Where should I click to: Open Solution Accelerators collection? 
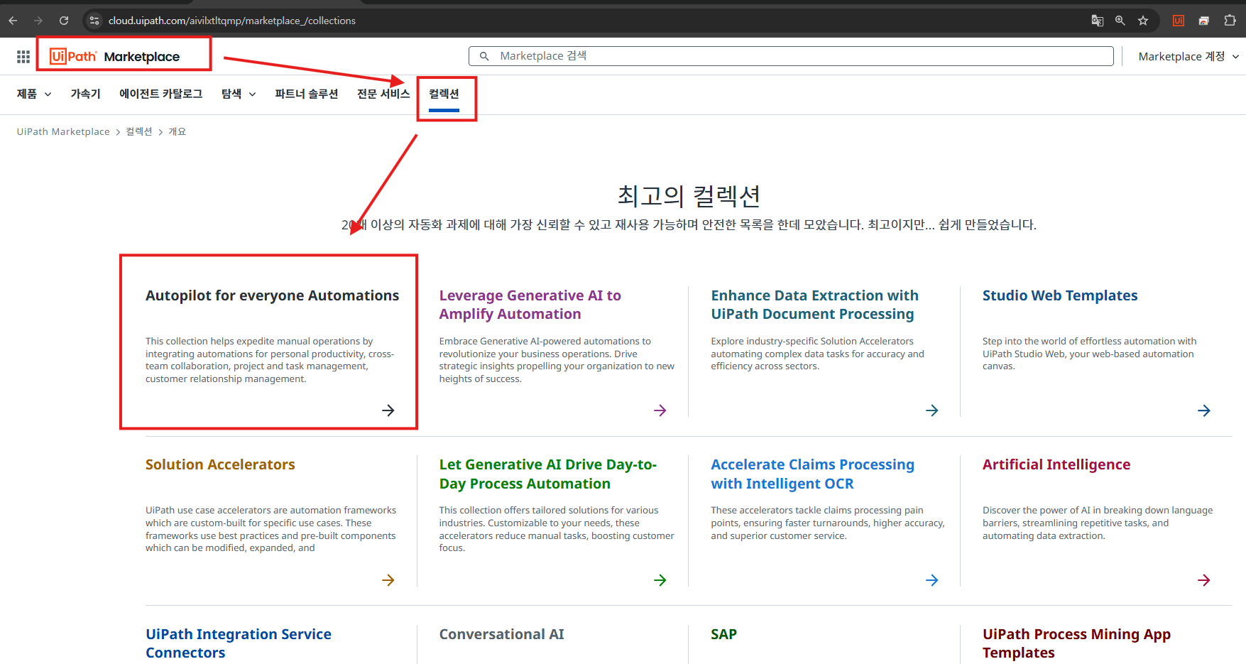[220, 464]
